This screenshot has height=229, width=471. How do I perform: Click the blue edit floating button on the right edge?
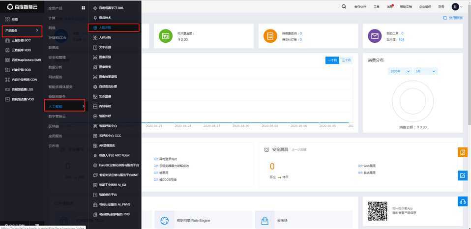[x=463, y=175]
